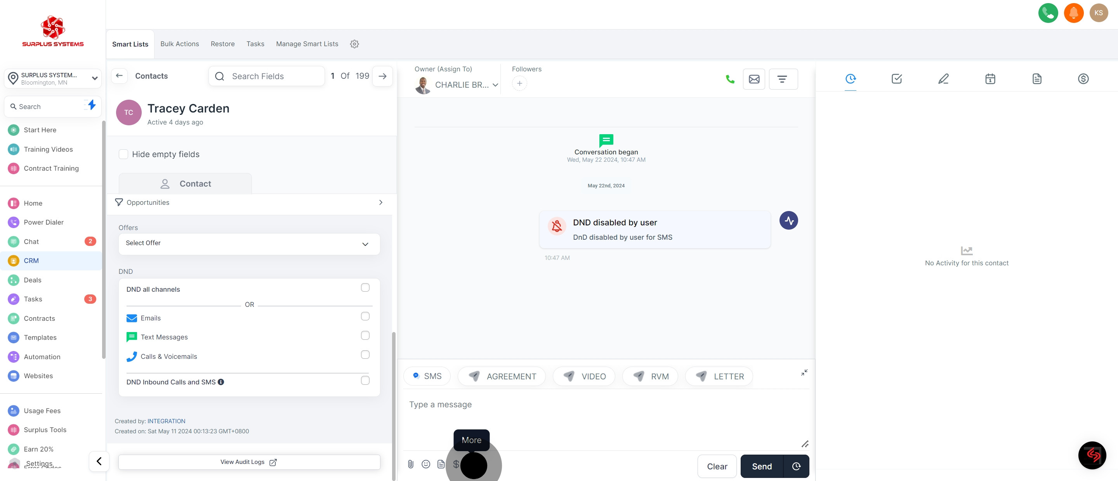The width and height of the screenshot is (1118, 481).
Task: Open the Select Offer dropdown
Action: coord(249,244)
